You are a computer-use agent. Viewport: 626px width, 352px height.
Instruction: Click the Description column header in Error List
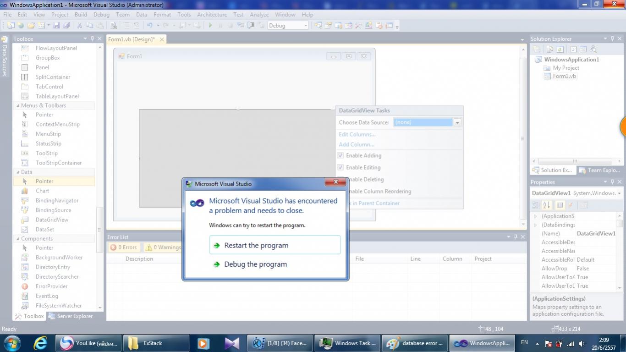click(x=139, y=259)
